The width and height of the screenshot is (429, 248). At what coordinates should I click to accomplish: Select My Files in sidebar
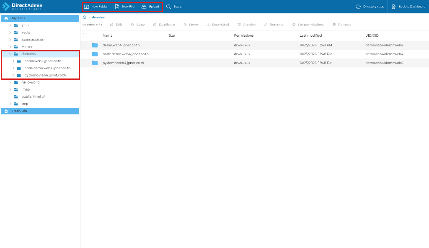point(40,18)
